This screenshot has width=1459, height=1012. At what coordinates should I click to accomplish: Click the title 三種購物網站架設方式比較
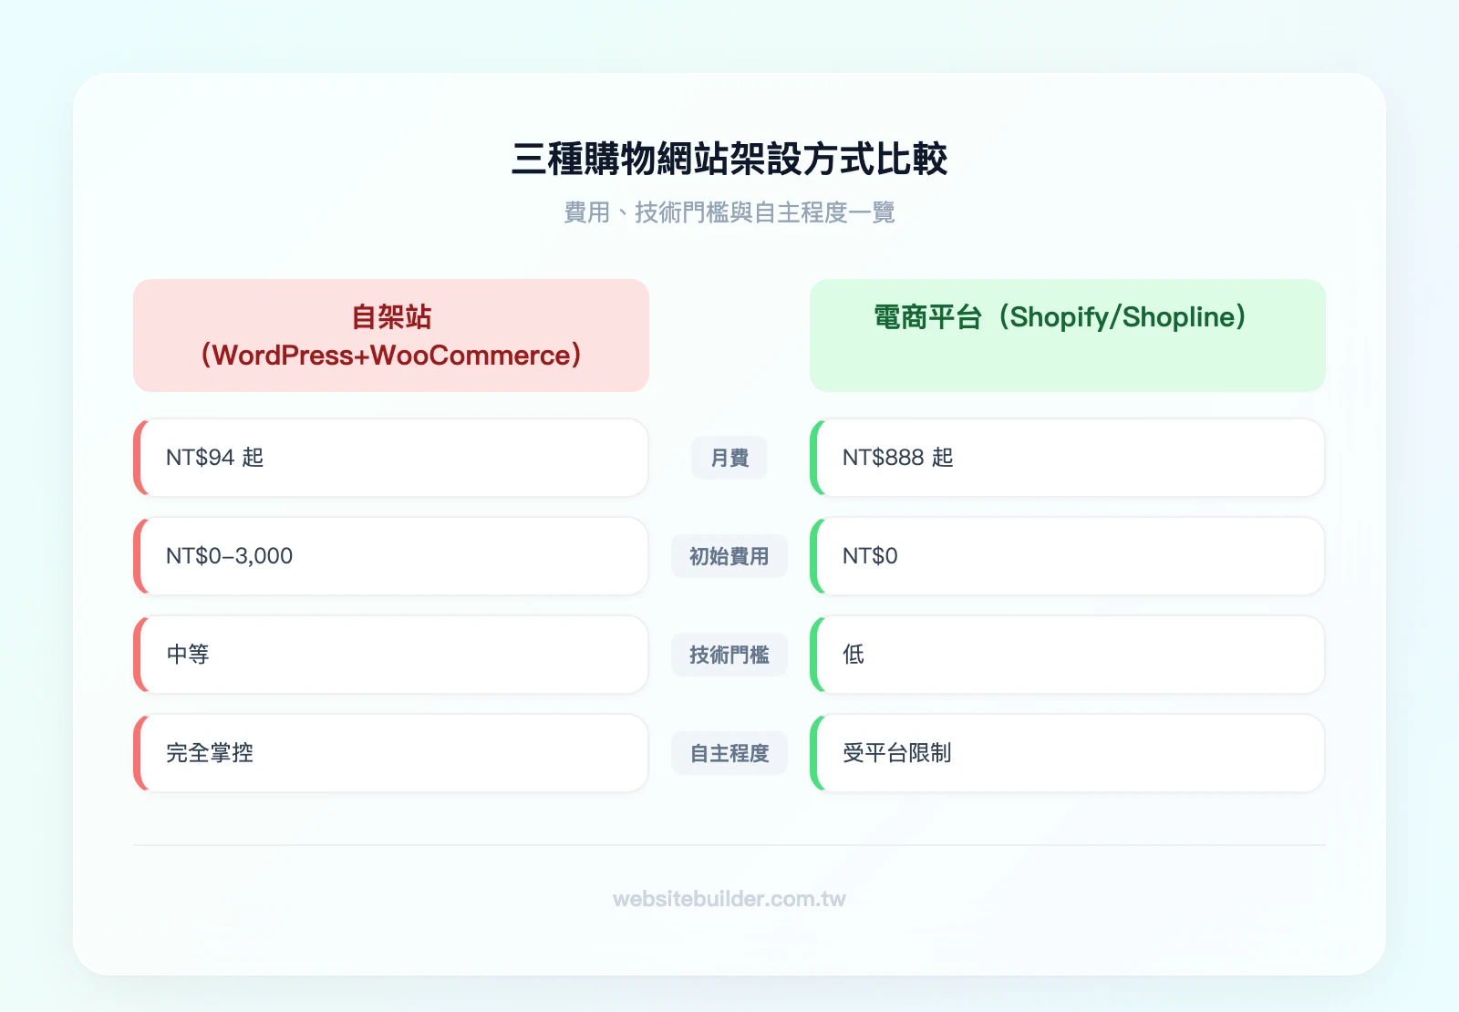(x=729, y=159)
